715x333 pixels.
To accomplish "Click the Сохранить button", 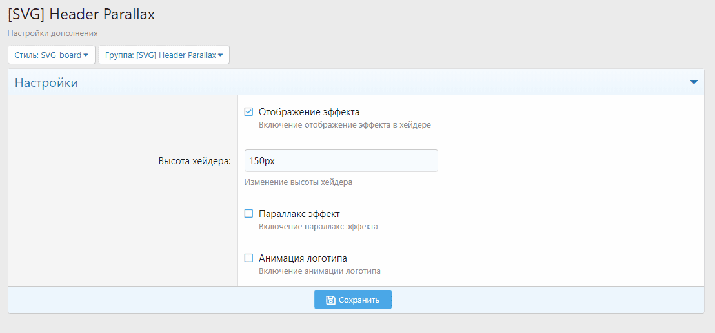I will pyautogui.click(x=353, y=300).
